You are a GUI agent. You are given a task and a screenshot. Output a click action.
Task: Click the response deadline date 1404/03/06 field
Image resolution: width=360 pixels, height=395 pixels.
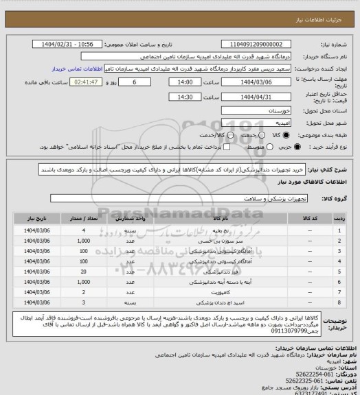click(256, 82)
